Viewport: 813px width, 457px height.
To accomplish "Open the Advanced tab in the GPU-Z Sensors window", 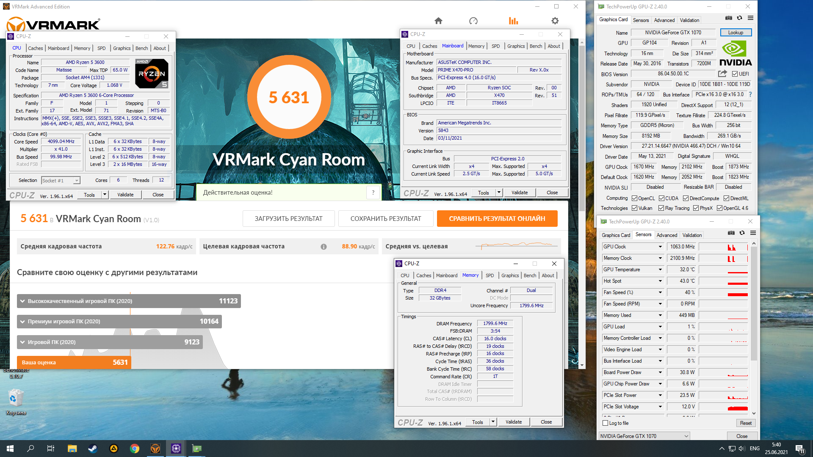I will (x=667, y=235).
